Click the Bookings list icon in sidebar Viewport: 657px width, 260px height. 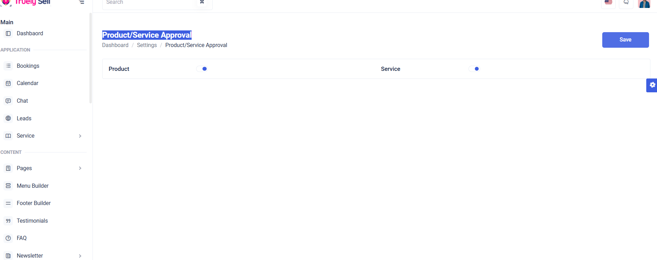point(8,66)
